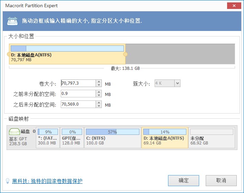This screenshot has width=244, height=193.
Task: Select the C: (NTFS) partition block
Action: pyautogui.click(x=112, y=138)
